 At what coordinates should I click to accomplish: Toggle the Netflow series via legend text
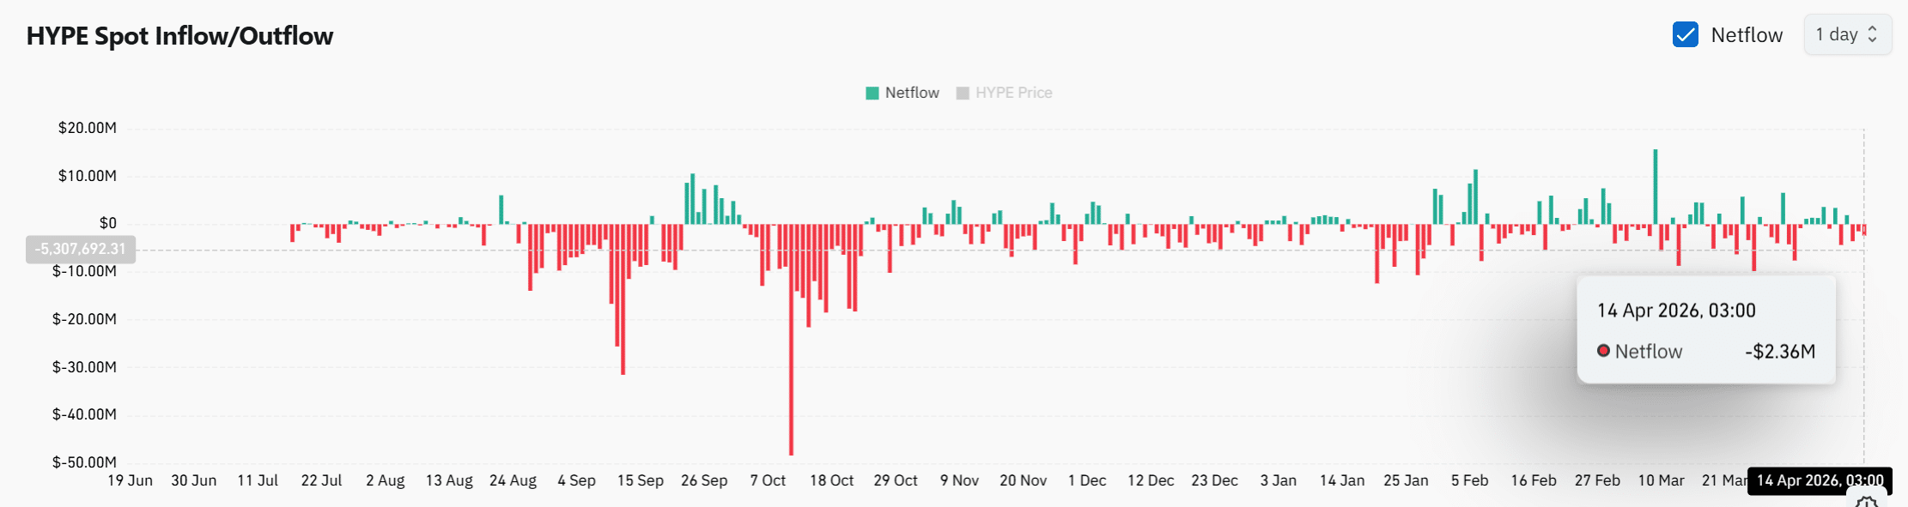pyautogui.click(x=912, y=93)
